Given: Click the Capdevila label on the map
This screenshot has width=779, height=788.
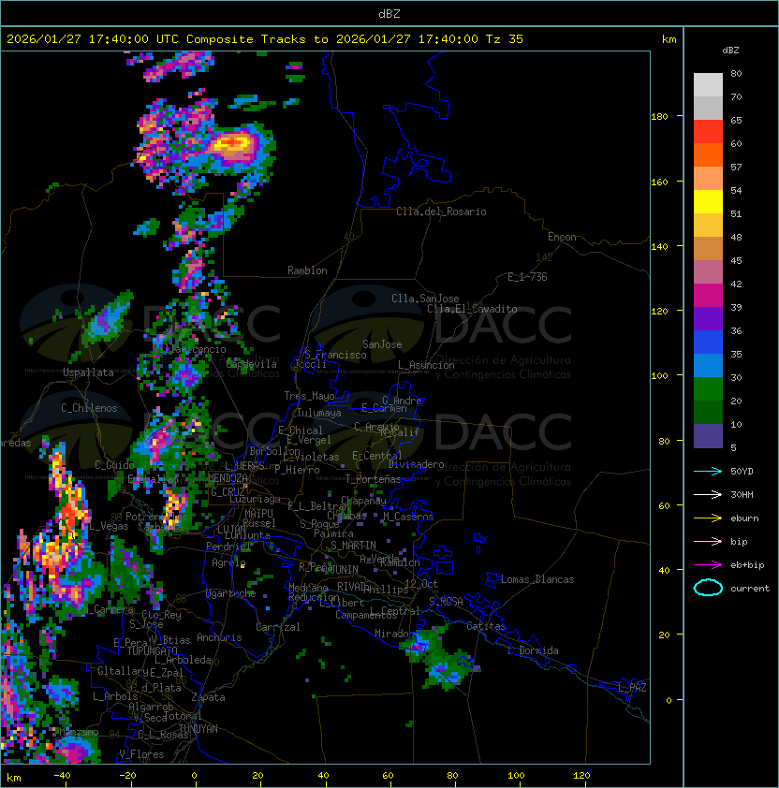Looking at the screenshot, I should [252, 364].
